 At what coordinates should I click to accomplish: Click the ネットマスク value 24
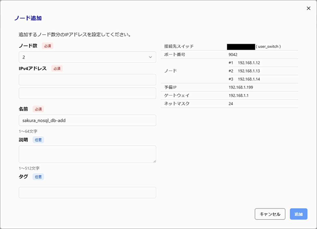(231, 104)
